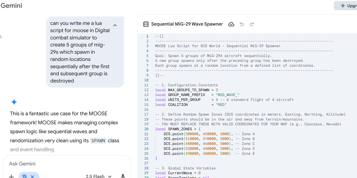Viewport: 357px width, 178px height.
Task: Click the Gemini sparkle response icon
Action: (x=14, y=102)
